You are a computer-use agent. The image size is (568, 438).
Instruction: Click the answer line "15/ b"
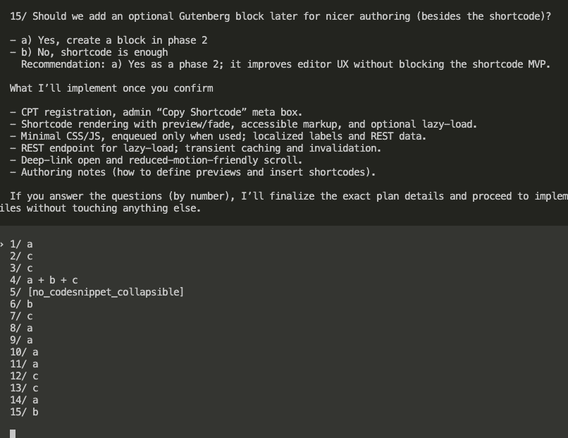pyautogui.click(x=24, y=412)
